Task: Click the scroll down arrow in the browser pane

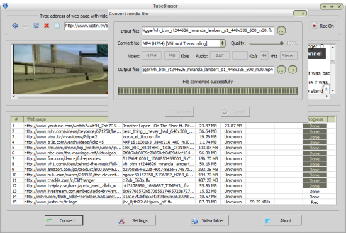Action: click(333, 90)
